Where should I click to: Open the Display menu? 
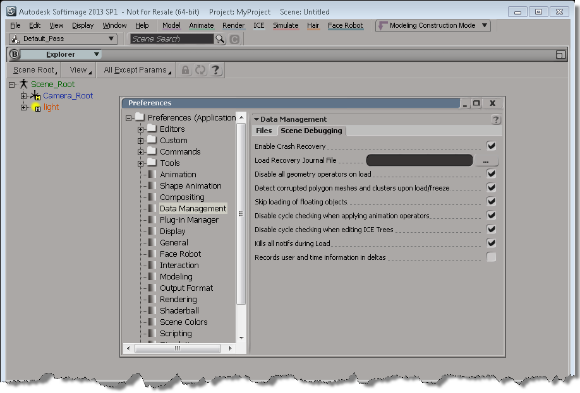pyautogui.click(x=83, y=25)
